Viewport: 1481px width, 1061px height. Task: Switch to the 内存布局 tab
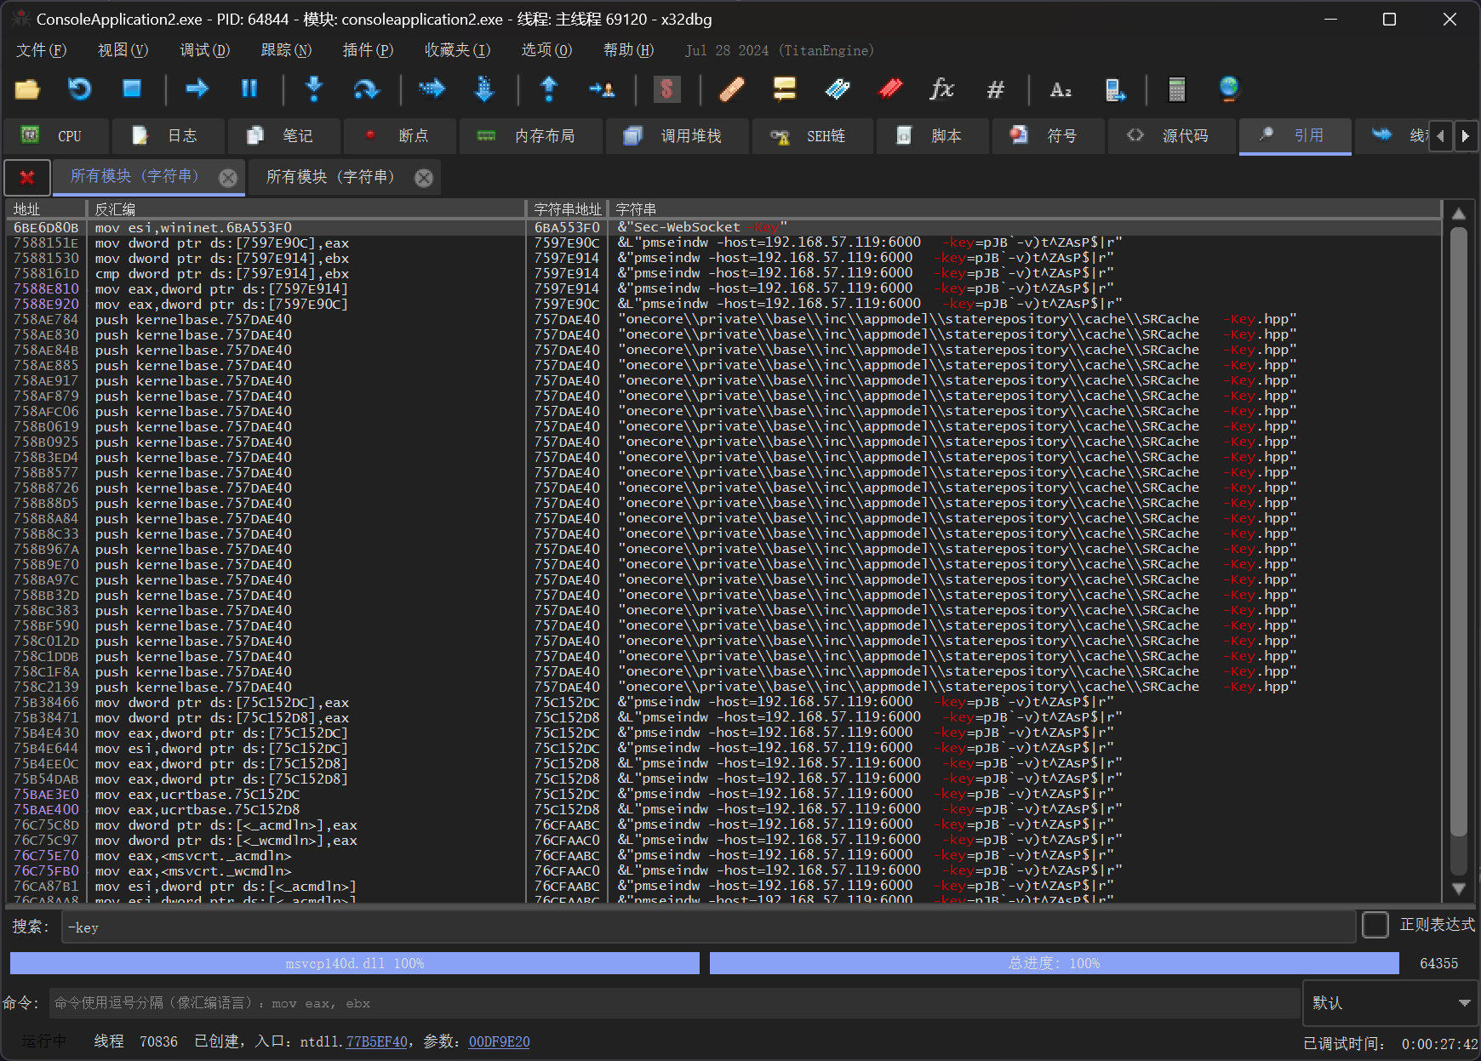point(531,136)
